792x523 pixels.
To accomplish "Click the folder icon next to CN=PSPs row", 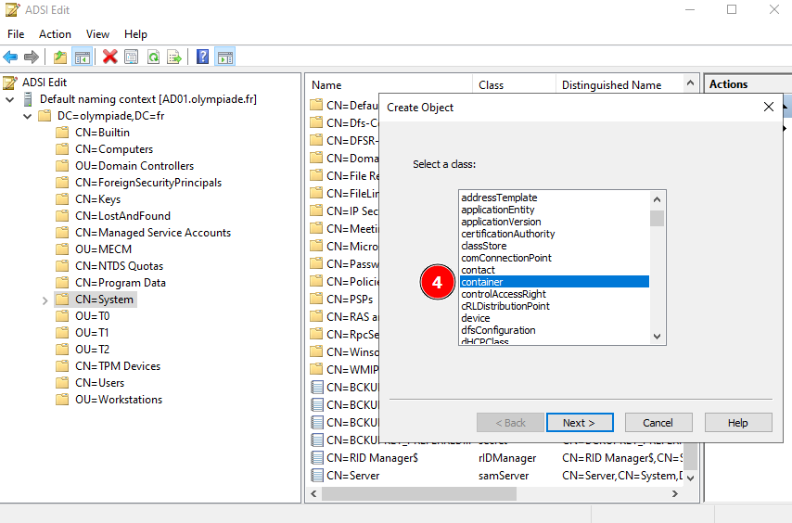I will (x=316, y=299).
